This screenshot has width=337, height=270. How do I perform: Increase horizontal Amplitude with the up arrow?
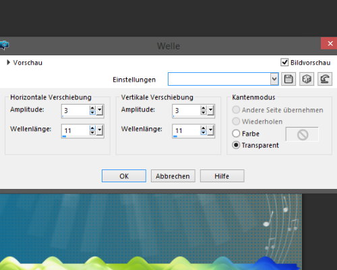point(92,108)
